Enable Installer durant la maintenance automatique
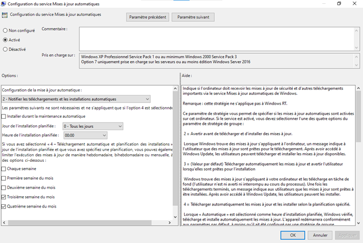363x243 pixels. pyautogui.click(x=3, y=117)
